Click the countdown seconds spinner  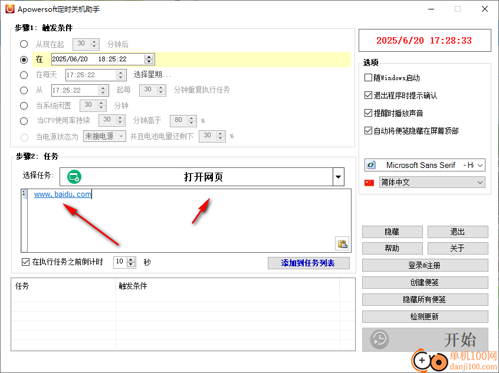coord(131,262)
